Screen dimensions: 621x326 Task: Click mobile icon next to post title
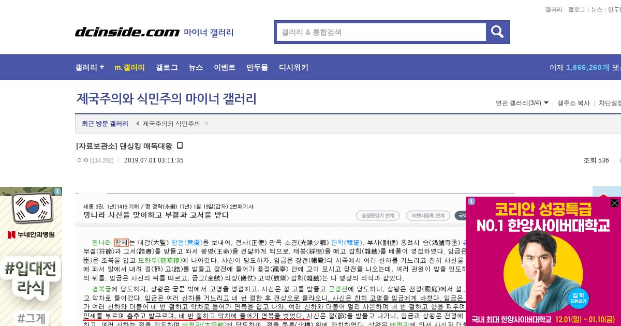[x=180, y=145]
